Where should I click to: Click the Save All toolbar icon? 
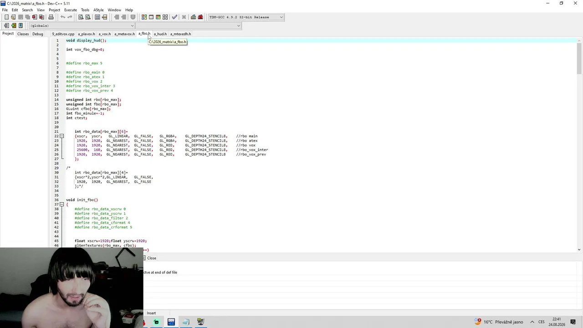coord(27,17)
